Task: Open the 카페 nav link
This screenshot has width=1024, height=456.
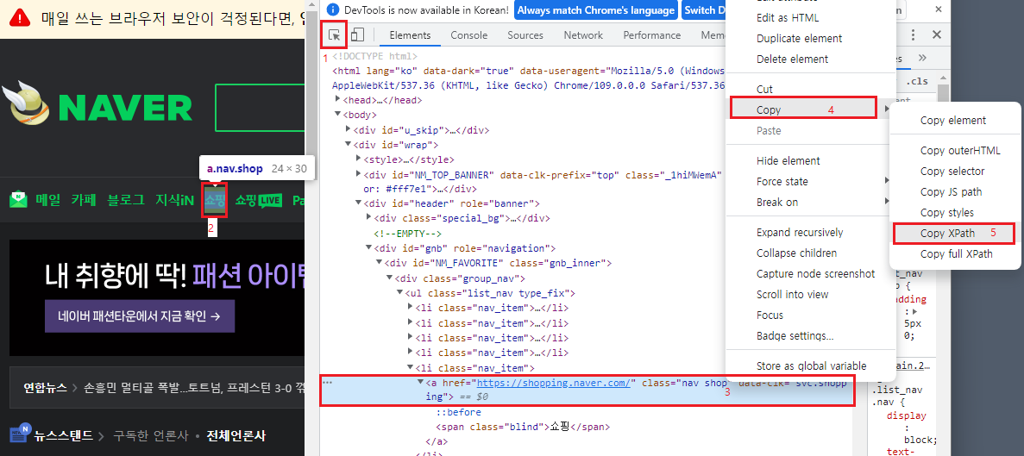Action: click(x=84, y=200)
